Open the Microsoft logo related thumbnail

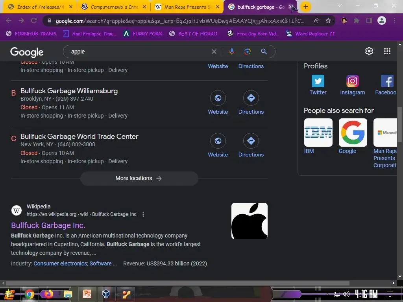pyautogui.click(x=385, y=133)
